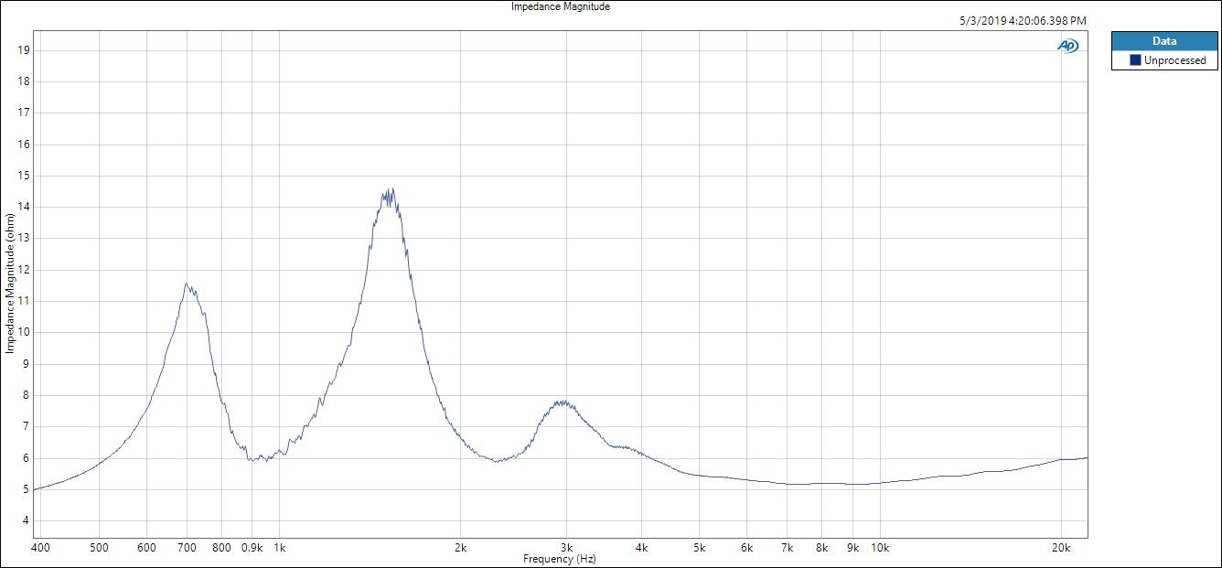The width and height of the screenshot is (1222, 568).
Task: Click the curve peak near 700 Hz
Action: pyautogui.click(x=187, y=284)
